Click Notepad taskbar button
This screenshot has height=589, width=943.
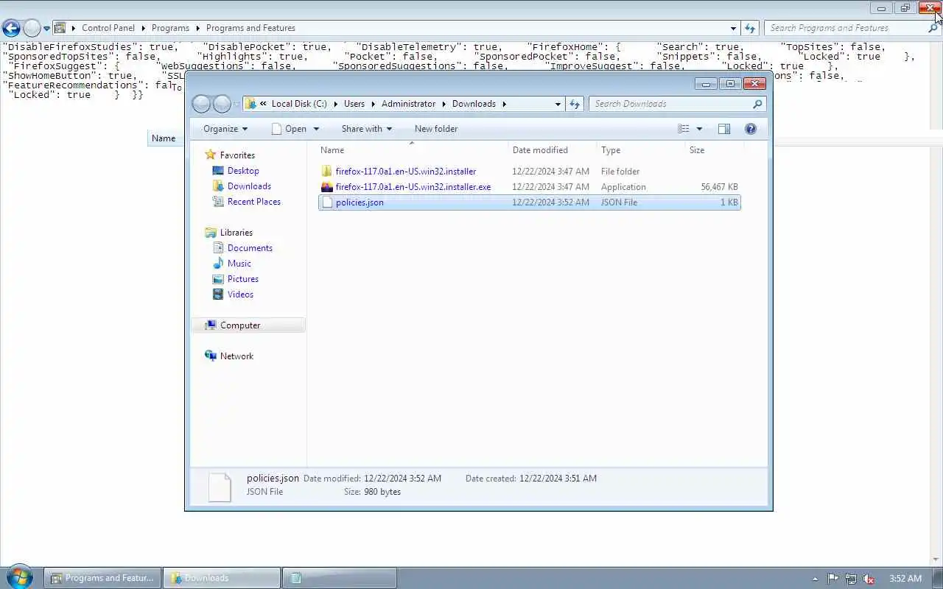coord(340,578)
